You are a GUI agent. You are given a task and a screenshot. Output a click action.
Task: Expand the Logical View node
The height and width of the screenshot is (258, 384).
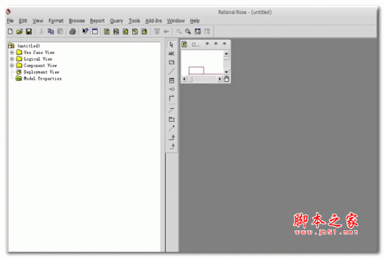click(x=12, y=59)
